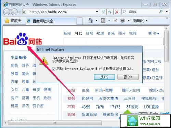Click the RSS feeds icon
The image size is (171, 128).
[103, 21]
